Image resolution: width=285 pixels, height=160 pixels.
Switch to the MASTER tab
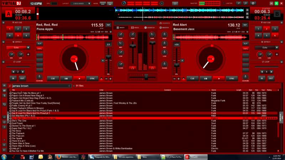tap(164, 28)
